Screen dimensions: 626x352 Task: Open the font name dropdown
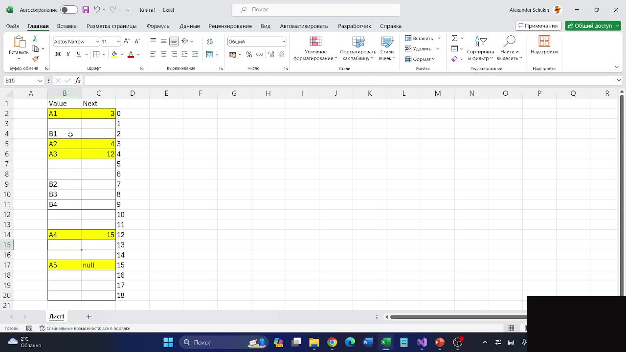click(97, 42)
